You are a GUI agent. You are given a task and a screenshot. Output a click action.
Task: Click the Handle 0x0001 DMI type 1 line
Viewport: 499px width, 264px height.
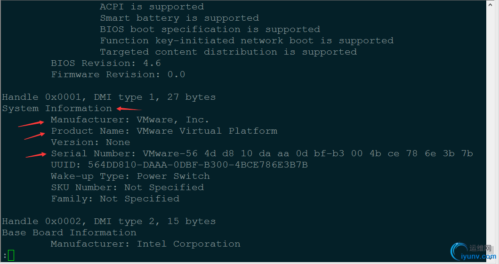tap(109, 97)
